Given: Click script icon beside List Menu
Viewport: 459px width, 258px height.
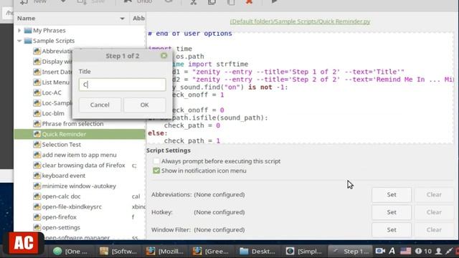Looking at the screenshot, I should click(x=37, y=82).
